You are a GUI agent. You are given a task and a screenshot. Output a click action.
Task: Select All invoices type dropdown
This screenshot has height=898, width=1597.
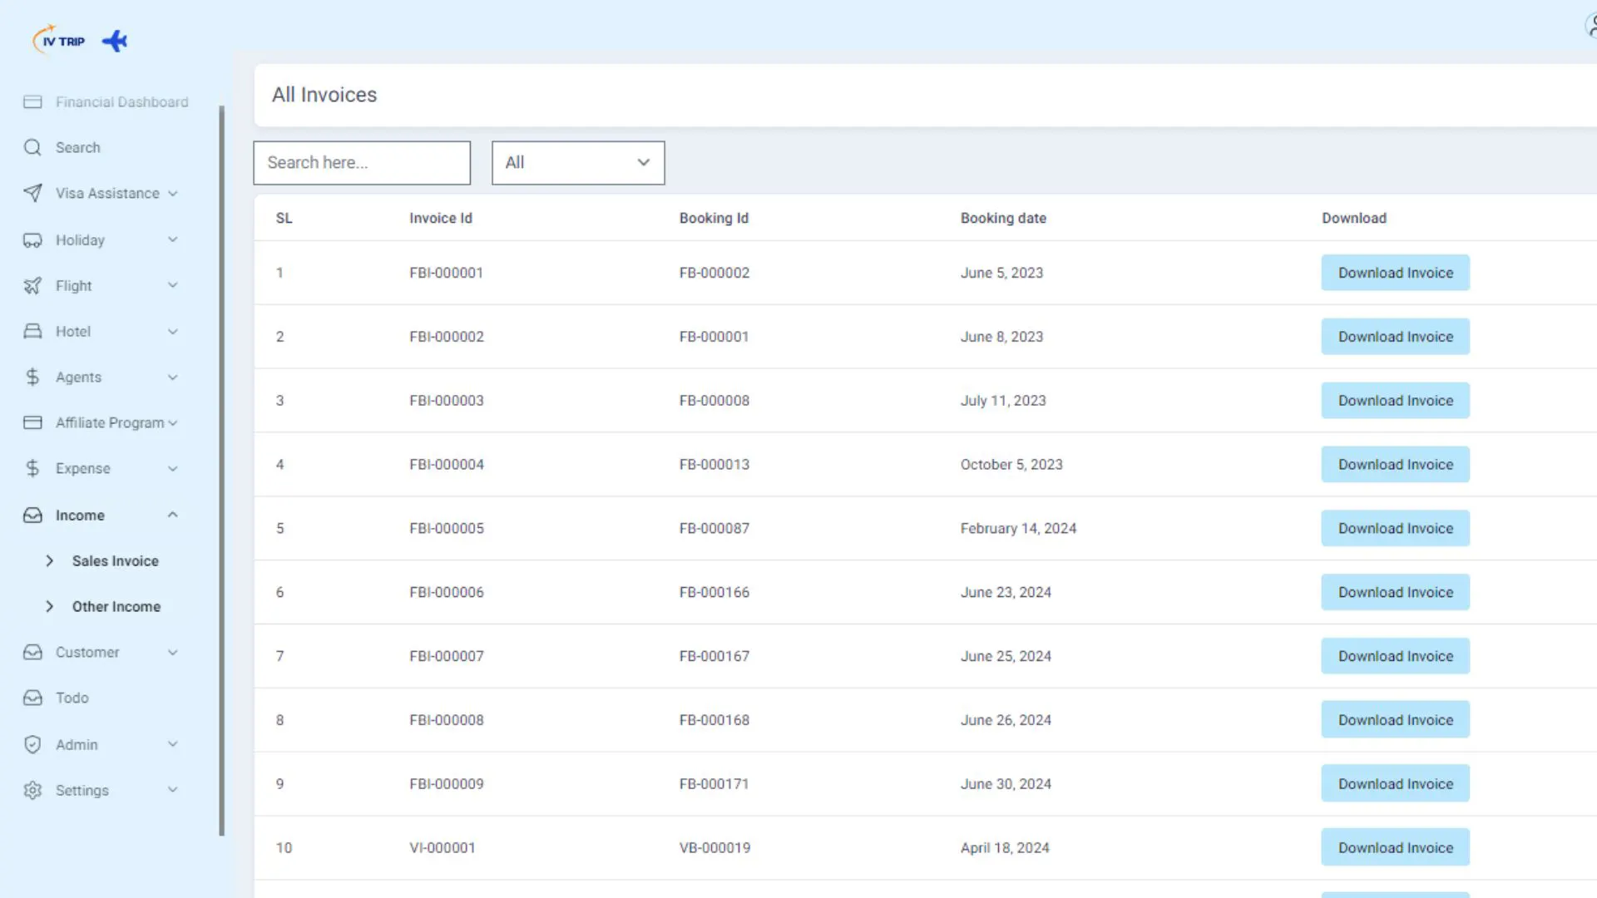(578, 162)
